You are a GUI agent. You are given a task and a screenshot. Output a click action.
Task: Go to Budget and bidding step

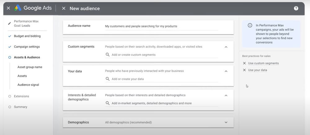(x=27, y=36)
